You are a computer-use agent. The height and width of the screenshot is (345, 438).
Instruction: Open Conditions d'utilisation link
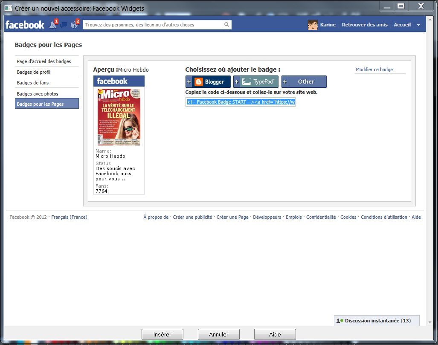click(384, 217)
